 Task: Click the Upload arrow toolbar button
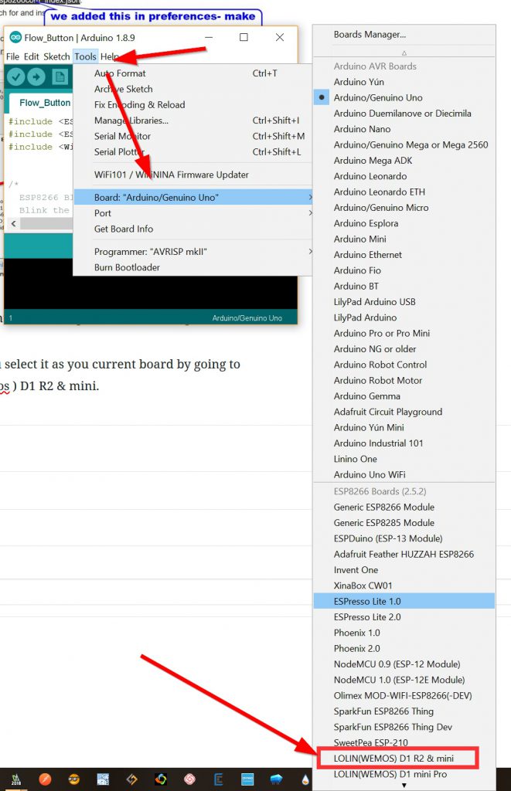point(37,77)
